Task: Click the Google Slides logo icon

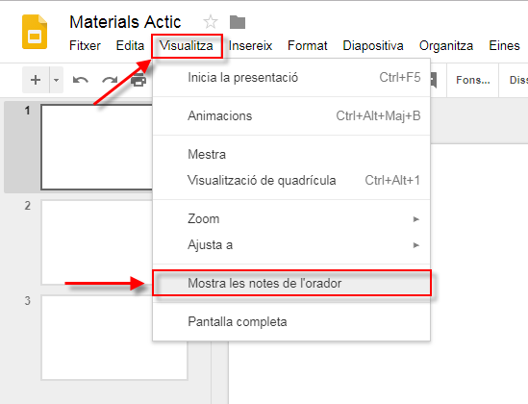Action: (35, 32)
